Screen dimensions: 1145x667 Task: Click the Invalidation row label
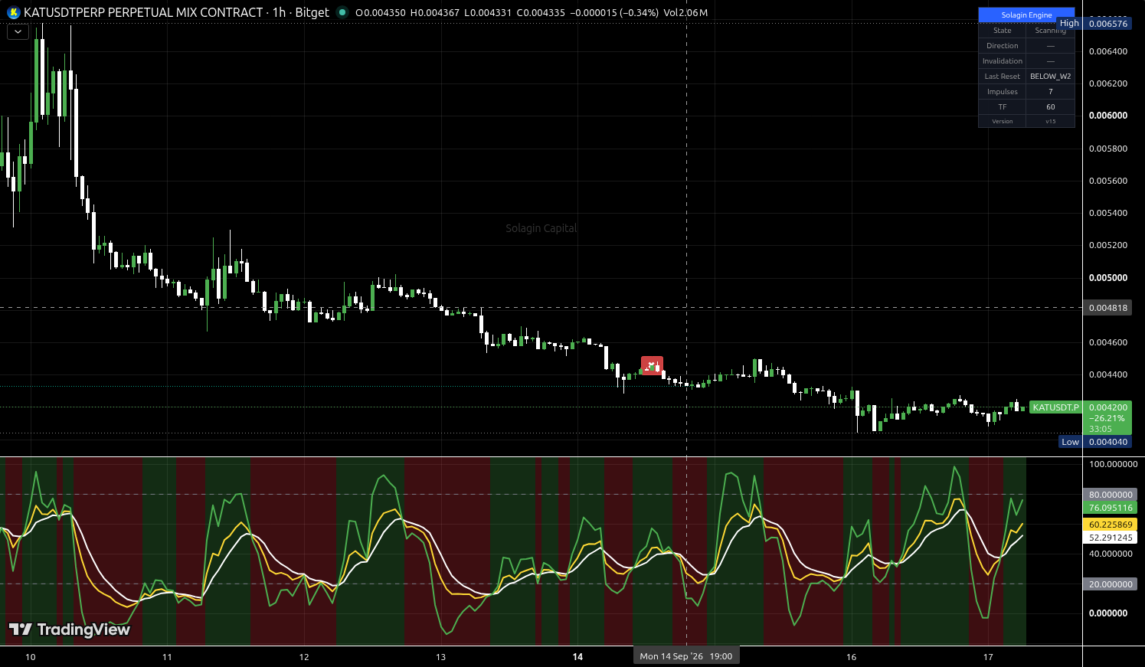tap(1002, 61)
